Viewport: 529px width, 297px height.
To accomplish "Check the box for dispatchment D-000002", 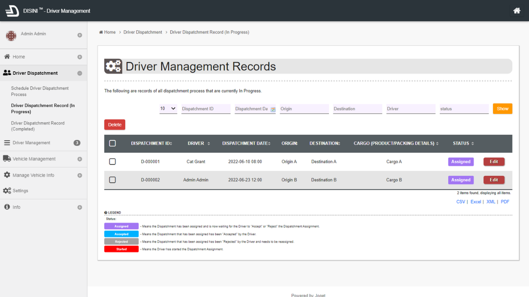I will pos(112,180).
